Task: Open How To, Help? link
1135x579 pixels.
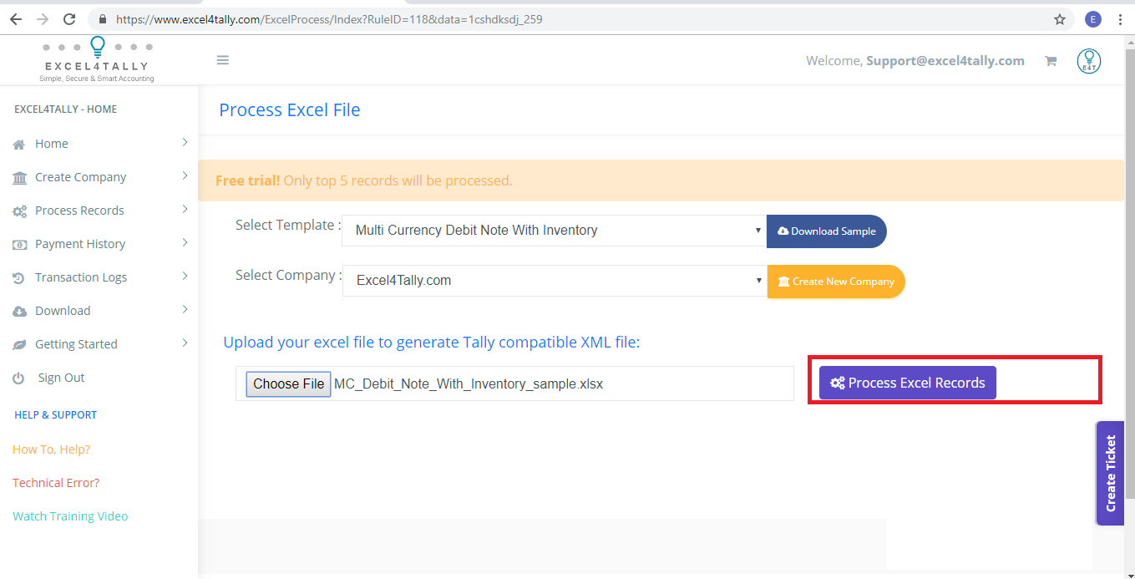Action: (x=51, y=449)
